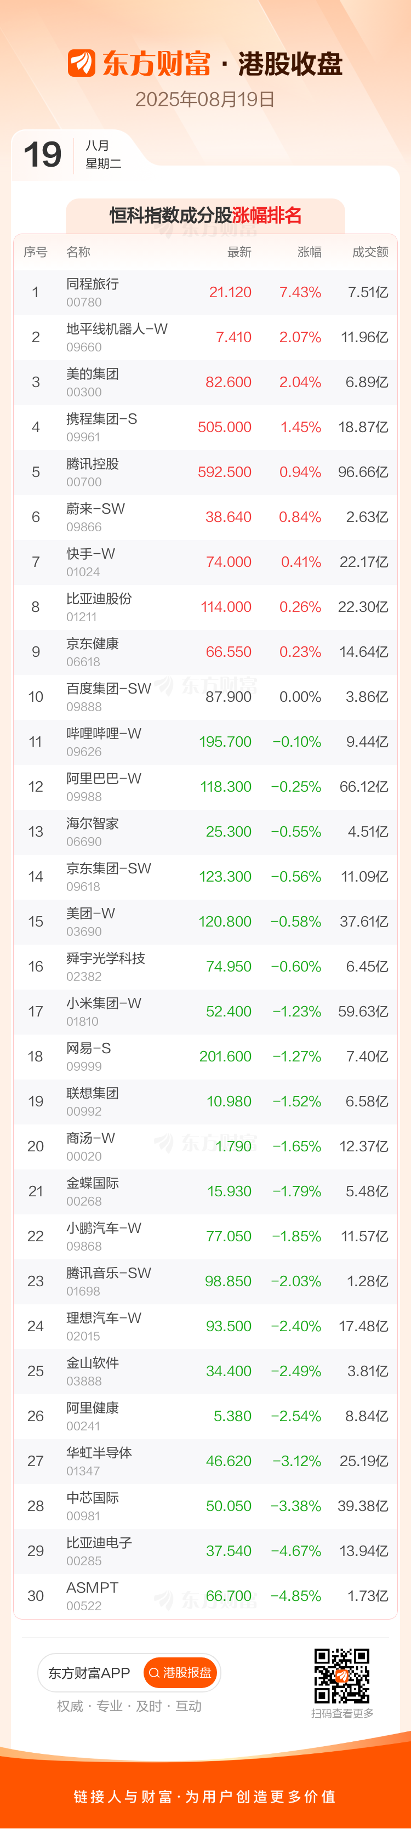
Task: Select 腾讯控股 in the ranking list
Action: tap(92, 464)
